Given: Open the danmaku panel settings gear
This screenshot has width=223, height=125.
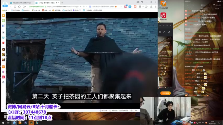Looking at the screenshot, I should [221, 1].
